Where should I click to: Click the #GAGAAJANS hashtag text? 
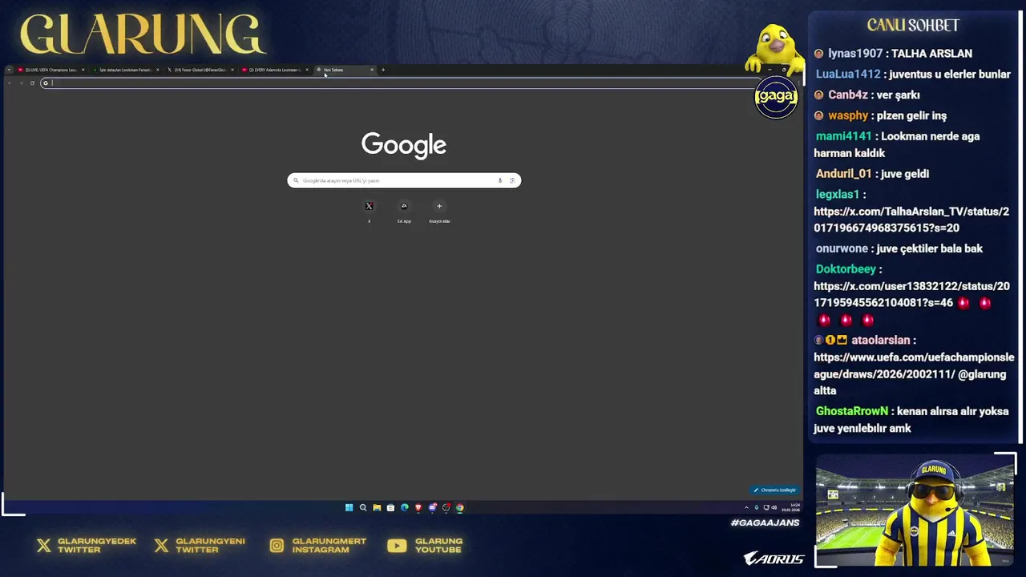[765, 523]
